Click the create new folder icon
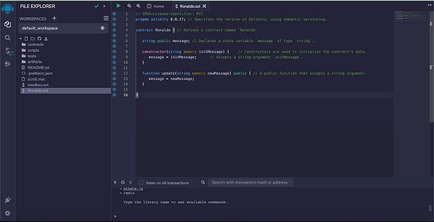Viewport: 434px width, 222px height. pos(33,39)
